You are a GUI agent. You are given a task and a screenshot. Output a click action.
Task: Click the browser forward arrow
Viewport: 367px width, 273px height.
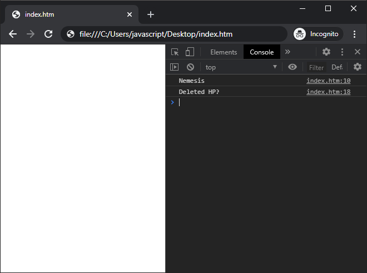click(31, 34)
